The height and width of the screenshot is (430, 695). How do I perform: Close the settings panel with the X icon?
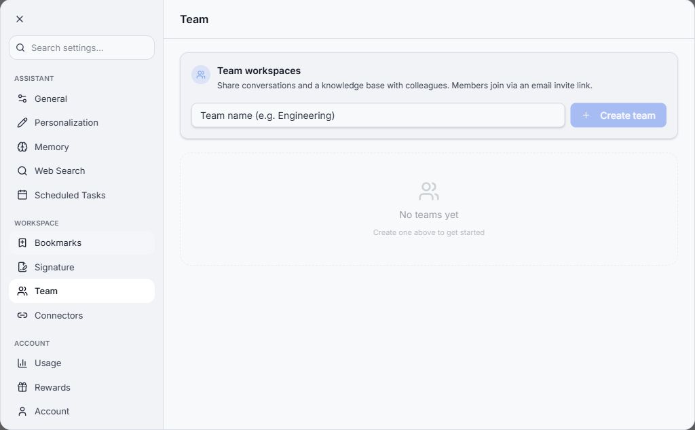point(20,19)
